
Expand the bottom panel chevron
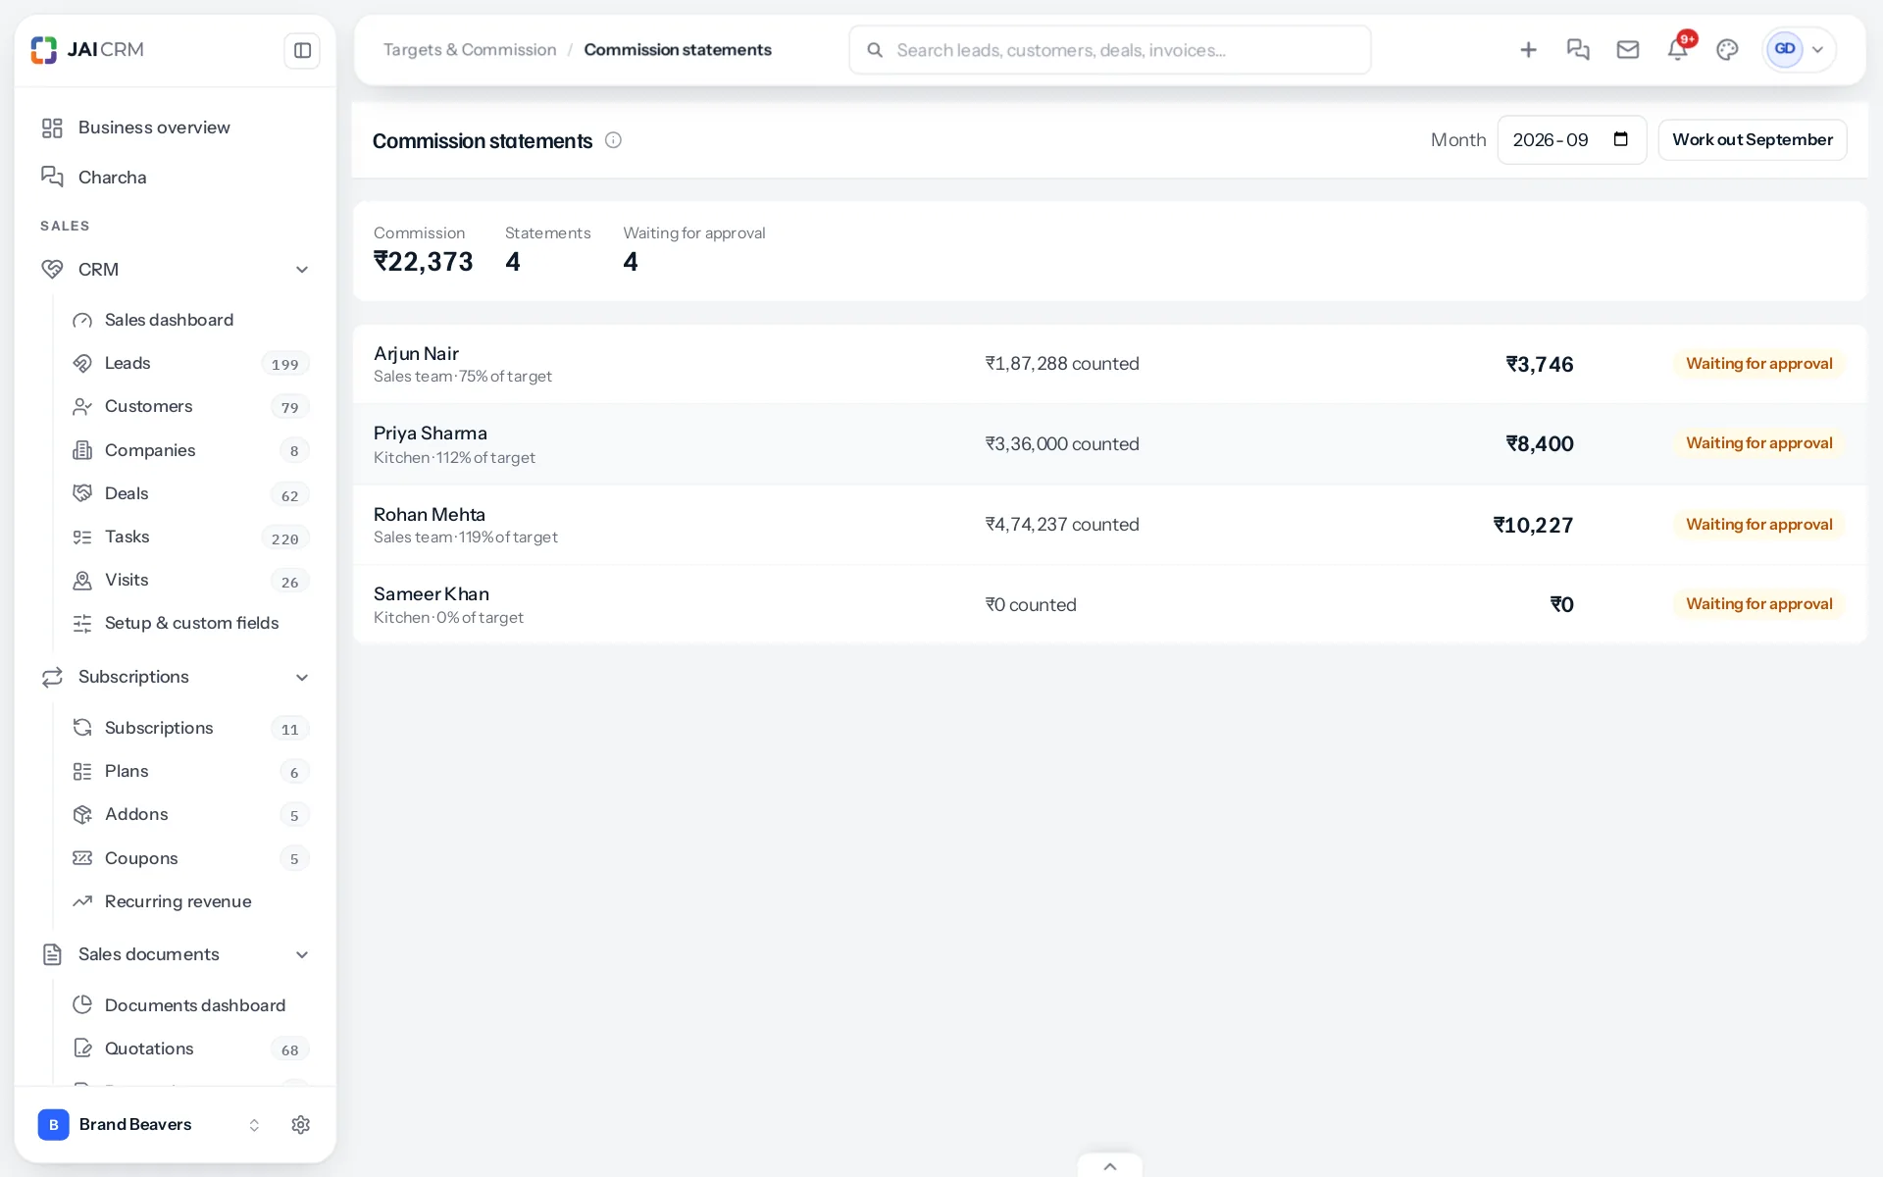click(1110, 1166)
